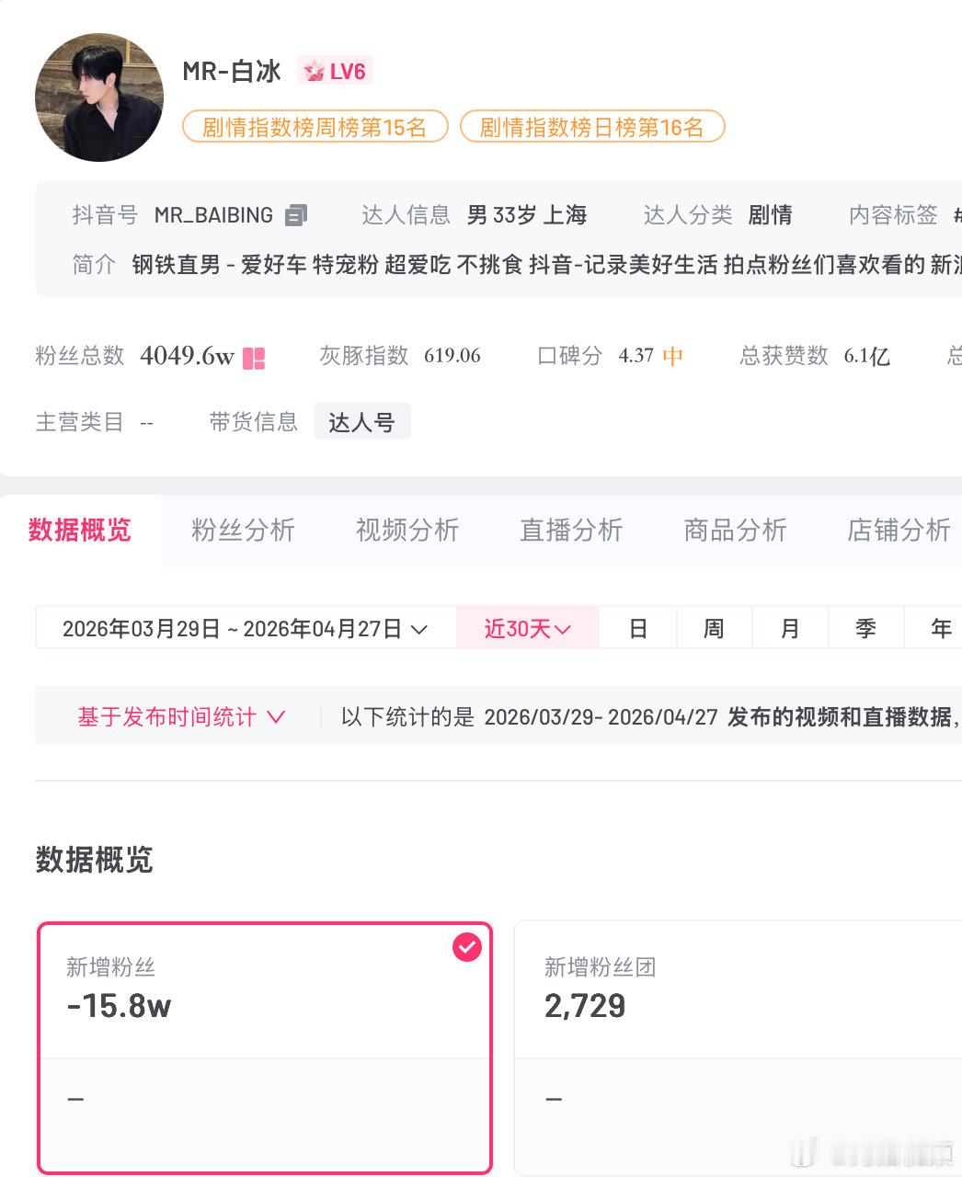Open the 商品分析 tab

point(735,531)
